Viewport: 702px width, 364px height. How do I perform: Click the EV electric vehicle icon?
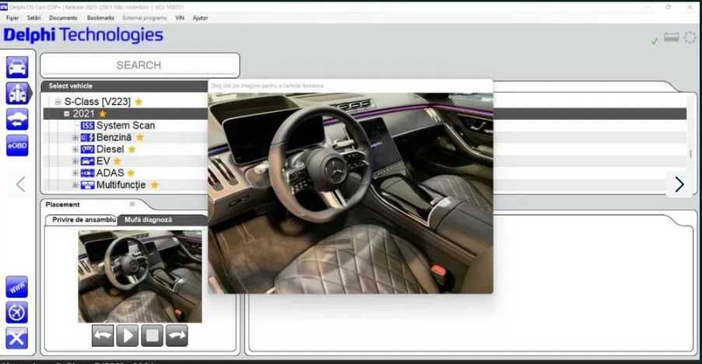pyautogui.click(x=87, y=161)
